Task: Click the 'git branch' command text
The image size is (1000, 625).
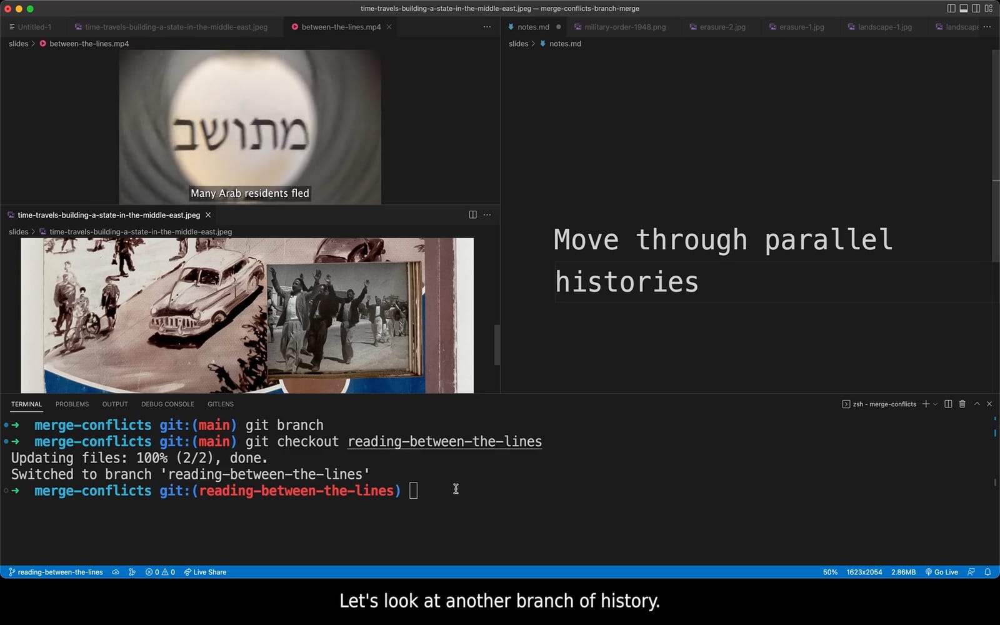Action: coord(284,425)
